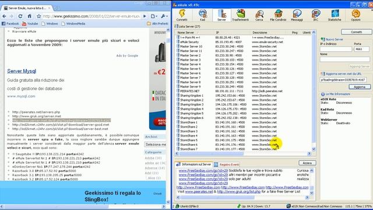Image resolution: width=373 pixels, height=210 pixels.
Task: Open peerates.net/servers.php link
Action: pos(36,112)
